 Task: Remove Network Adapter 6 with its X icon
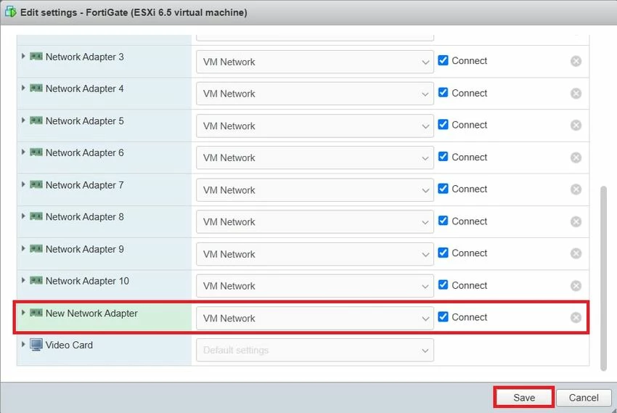coord(576,158)
